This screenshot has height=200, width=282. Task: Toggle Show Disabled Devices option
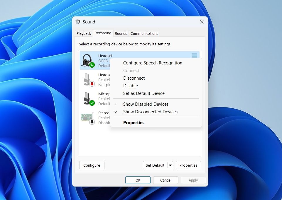click(x=146, y=104)
